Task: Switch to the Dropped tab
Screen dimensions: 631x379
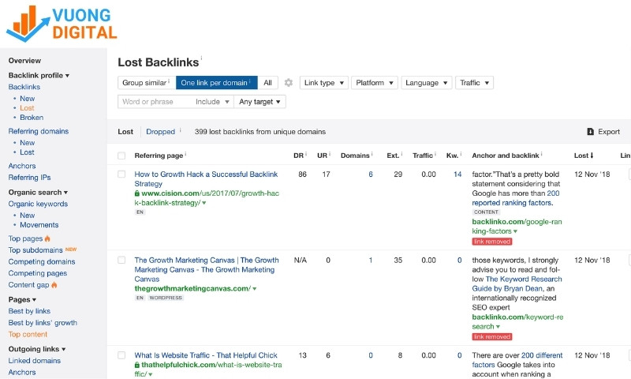Action: click(160, 132)
